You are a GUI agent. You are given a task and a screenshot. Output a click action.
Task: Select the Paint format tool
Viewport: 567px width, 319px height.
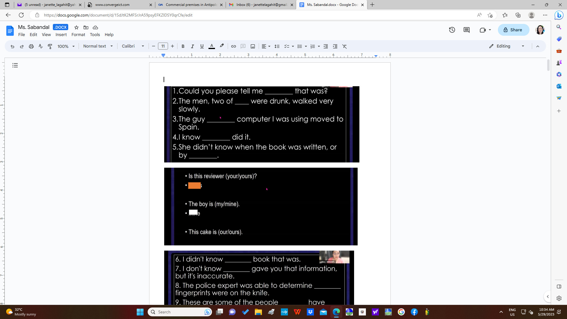pyautogui.click(x=50, y=46)
